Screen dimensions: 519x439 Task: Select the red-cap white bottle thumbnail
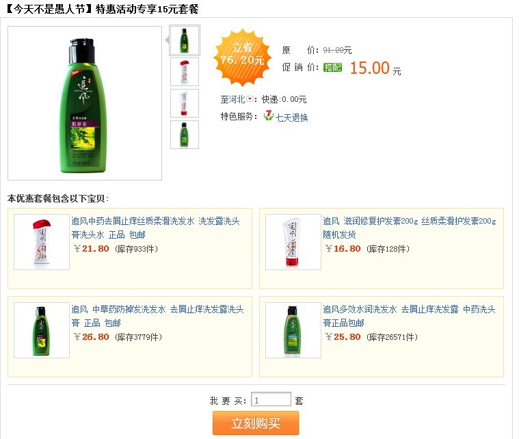pyautogui.click(x=185, y=72)
